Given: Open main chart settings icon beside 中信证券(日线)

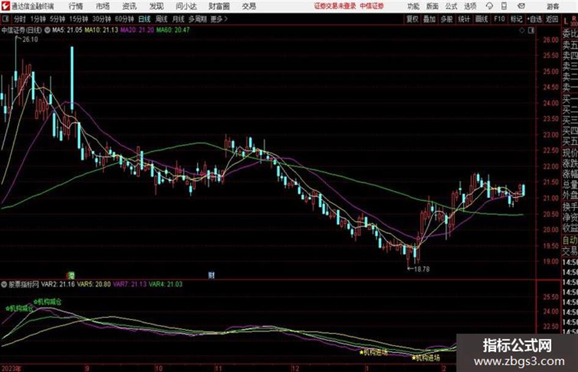Looking at the screenshot, I should click(x=47, y=30).
